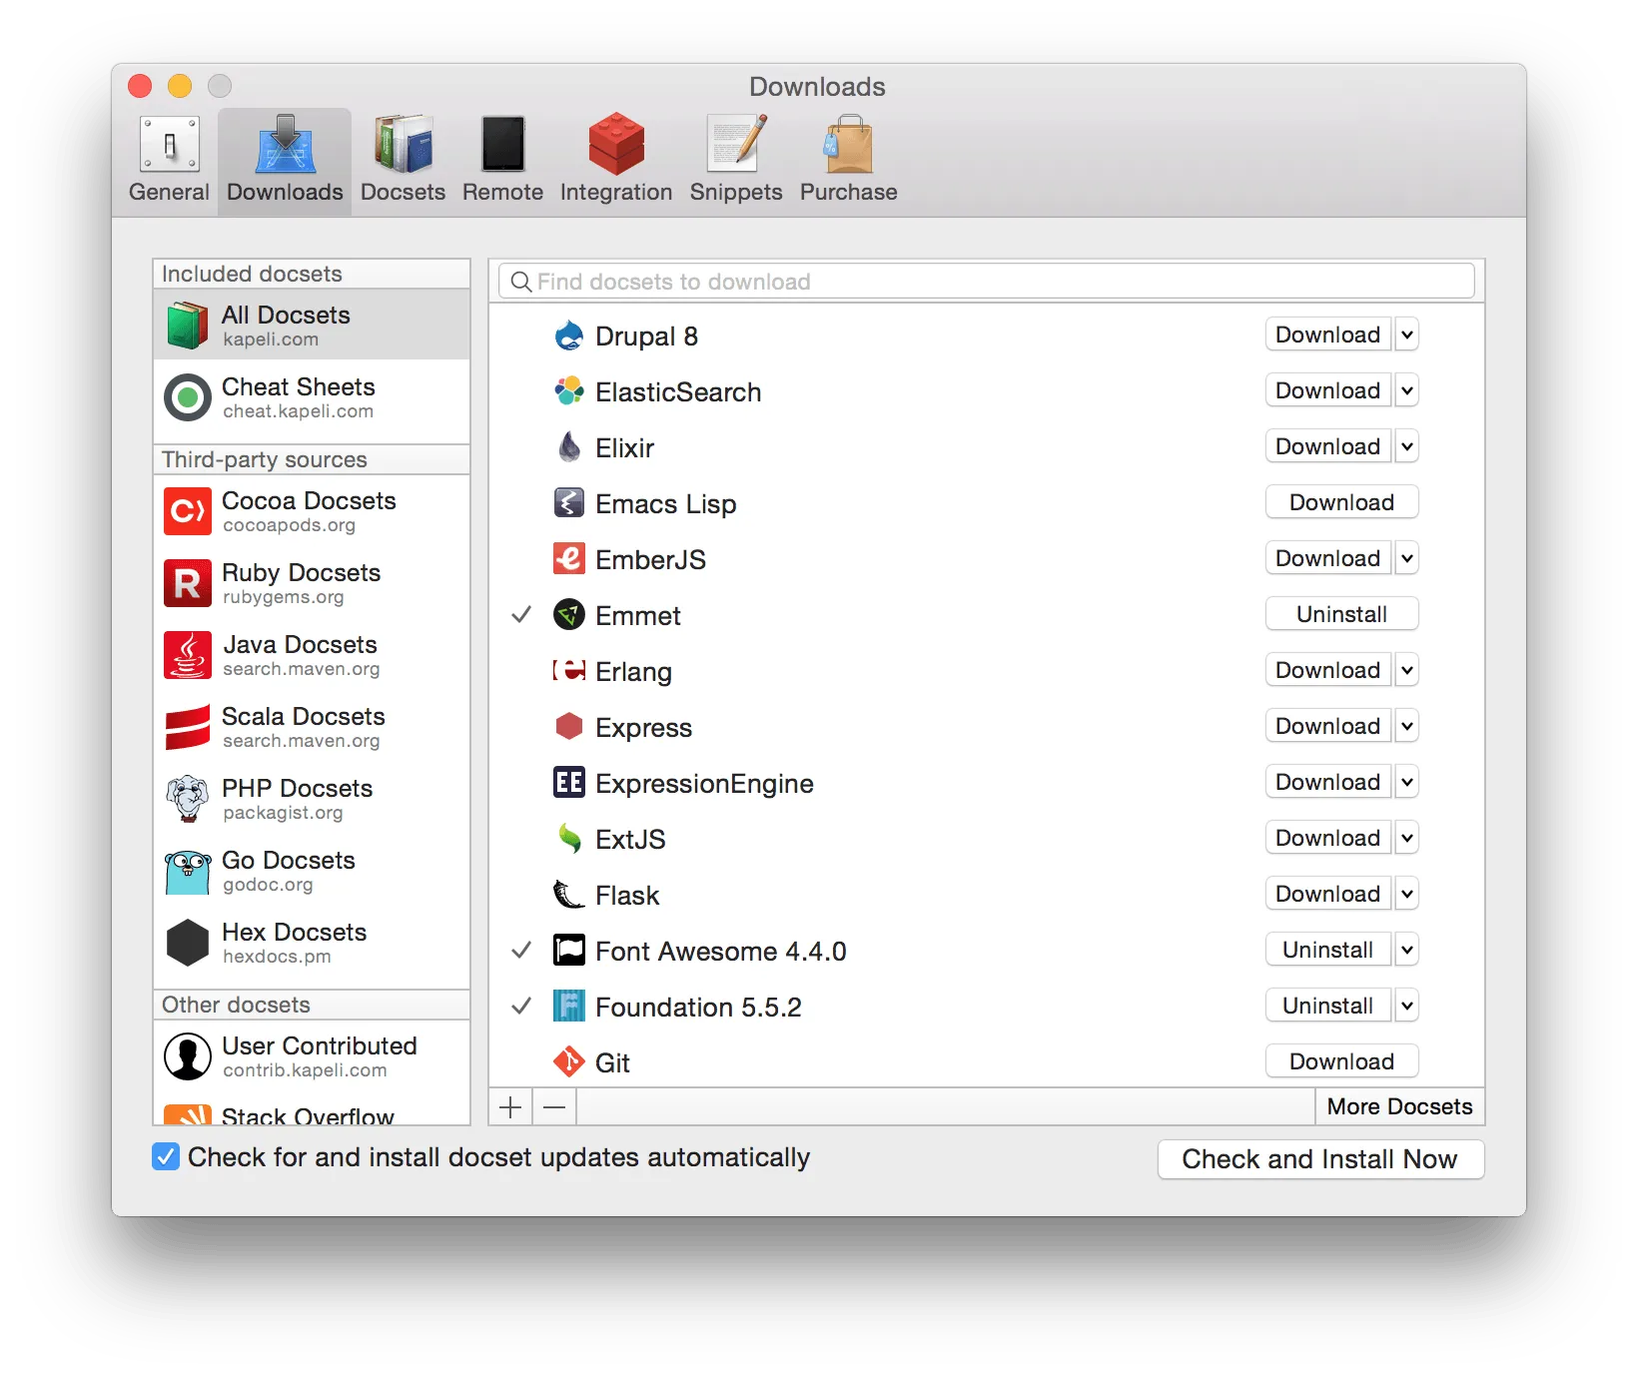Select the Hex Docsets hexagon icon
Image resolution: width=1638 pixels, height=1376 pixels.
[188, 943]
